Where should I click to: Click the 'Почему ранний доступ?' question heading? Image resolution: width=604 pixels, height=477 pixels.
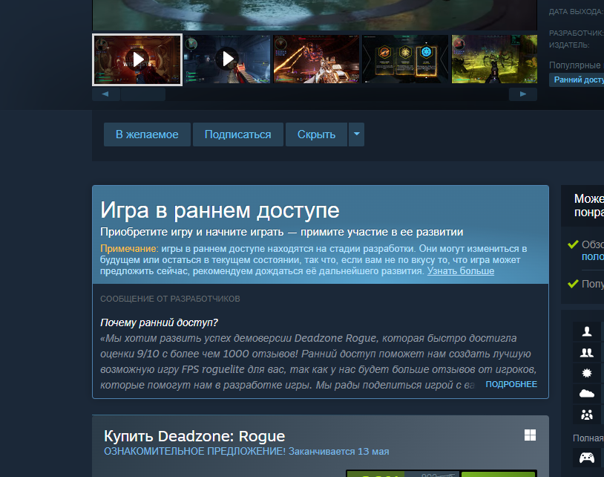click(159, 322)
